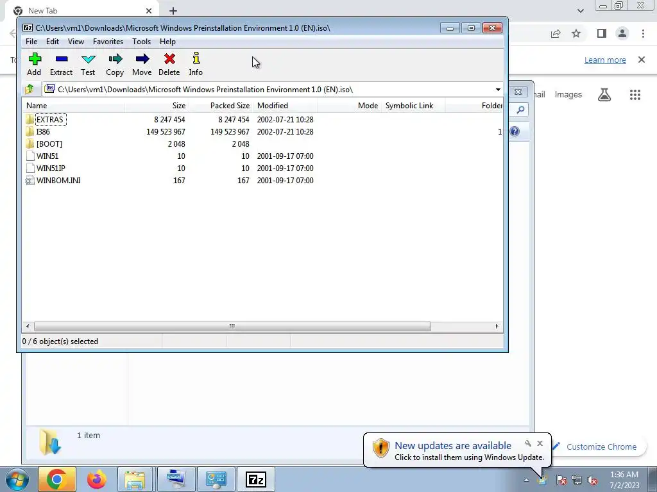Open the Images link on the New Tab page
657x492 pixels.
(x=568, y=95)
